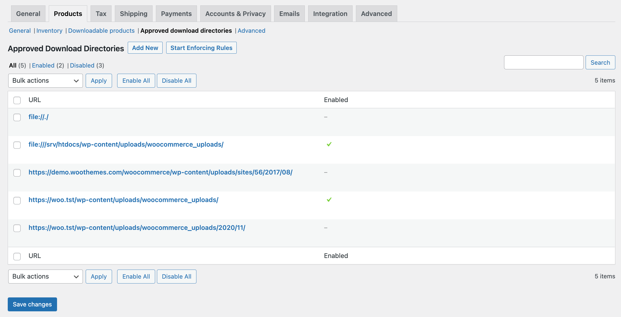Toggle the enabled checkmark for woo.tst woocommerce_uploads
Viewport: 621px width, 317px height.
click(x=329, y=199)
